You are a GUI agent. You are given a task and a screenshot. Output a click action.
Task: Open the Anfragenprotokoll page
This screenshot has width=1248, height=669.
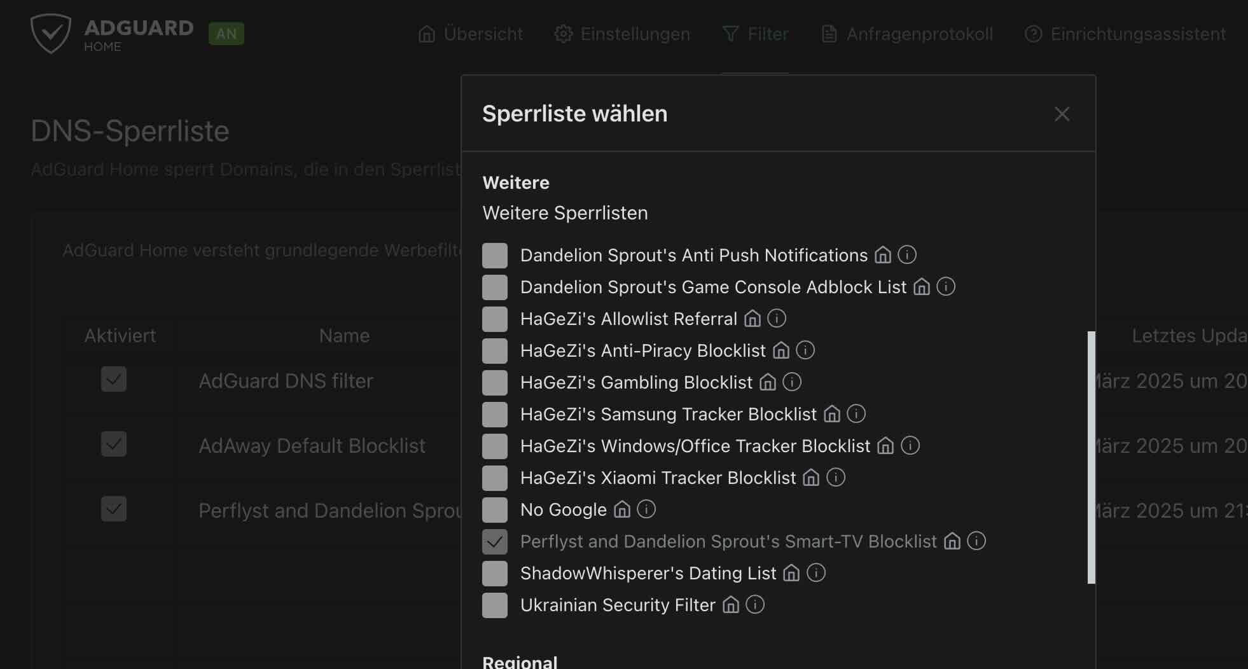pos(907,34)
